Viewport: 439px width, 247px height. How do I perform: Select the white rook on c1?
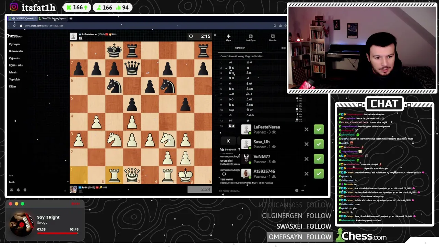click(x=114, y=175)
